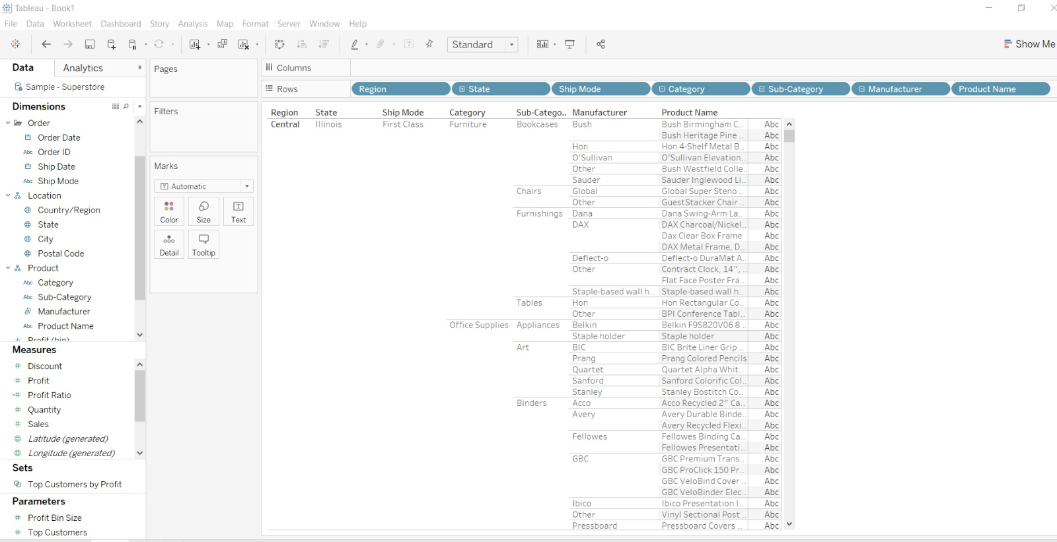The width and height of the screenshot is (1057, 542).
Task: Open the Worksheet menu
Action: (x=72, y=24)
